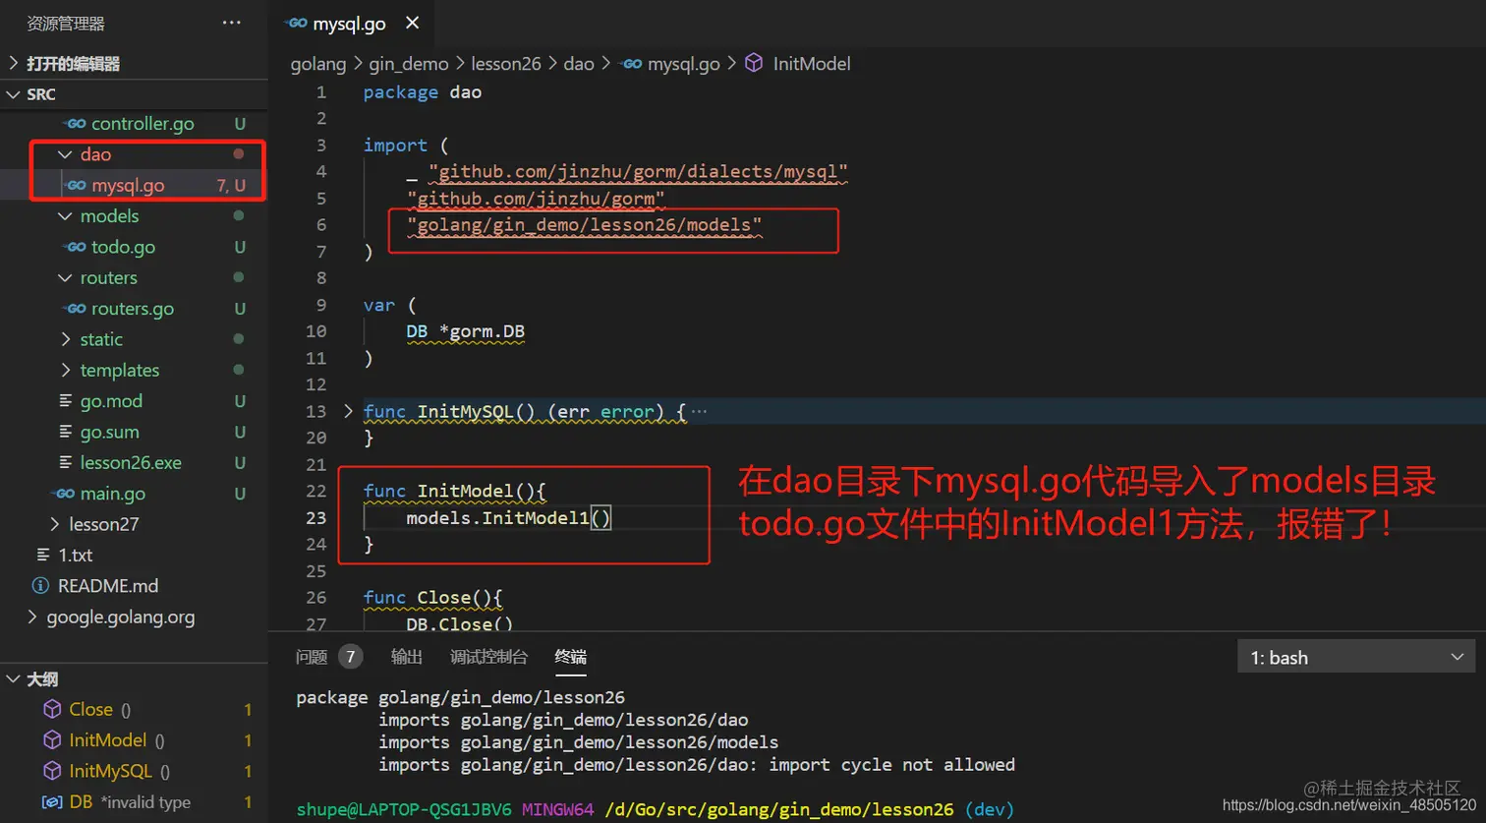Click Go file icon beside controller.go
This screenshot has width=1486, height=823.
tap(76, 124)
